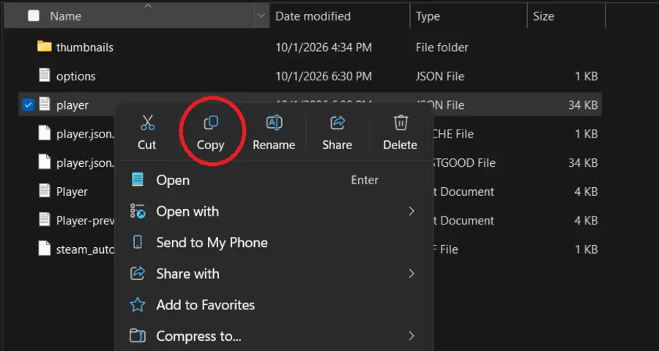This screenshot has width=659, height=351.
Task: Click the 10/1/2026 4:34 PM date cell
Action: [x=324, y=48]
